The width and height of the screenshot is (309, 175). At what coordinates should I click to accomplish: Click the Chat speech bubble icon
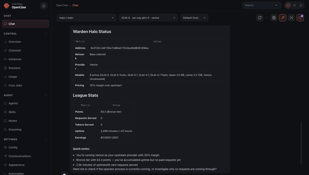5,24
